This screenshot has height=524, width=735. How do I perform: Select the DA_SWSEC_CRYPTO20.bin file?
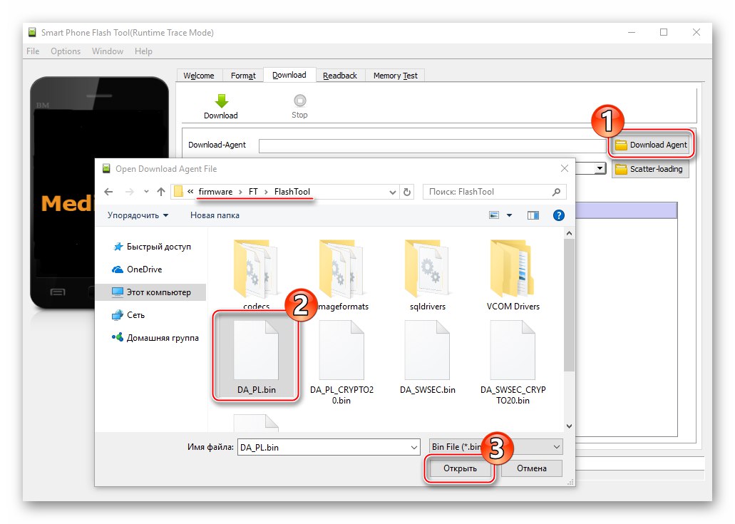[x=513, y=362]
